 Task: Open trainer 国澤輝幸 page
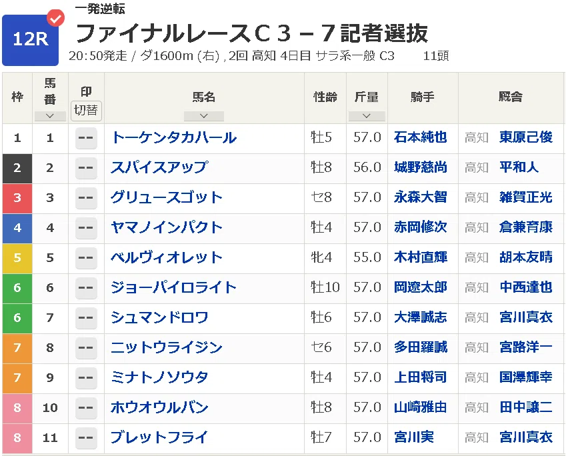click(526, 377)
